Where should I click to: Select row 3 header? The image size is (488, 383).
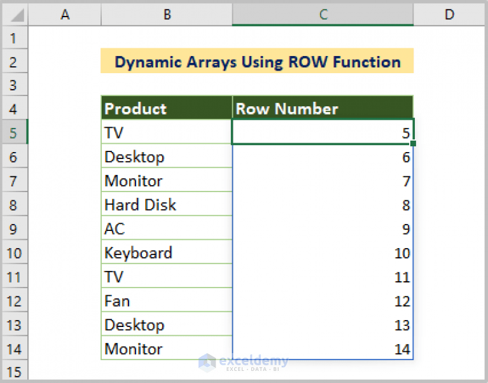coord(15,85)
